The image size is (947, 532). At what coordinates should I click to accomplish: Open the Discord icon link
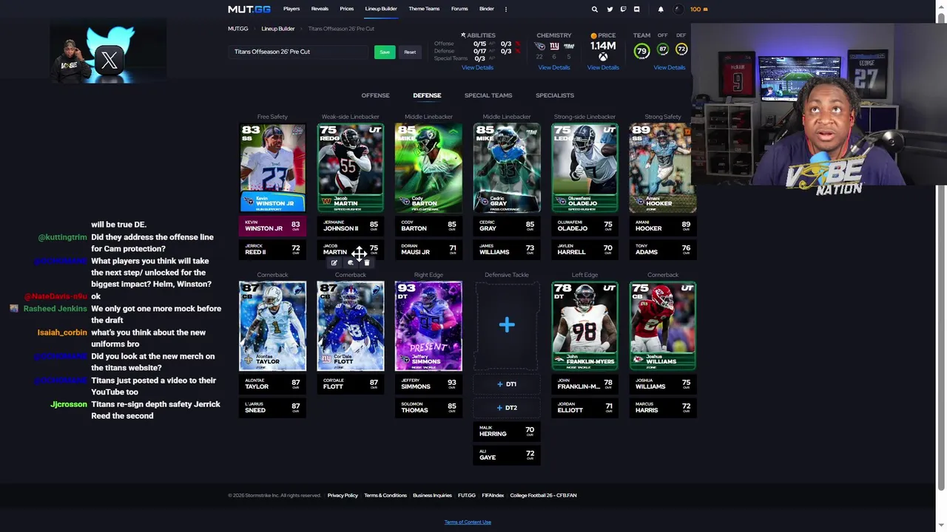[636, 9]
